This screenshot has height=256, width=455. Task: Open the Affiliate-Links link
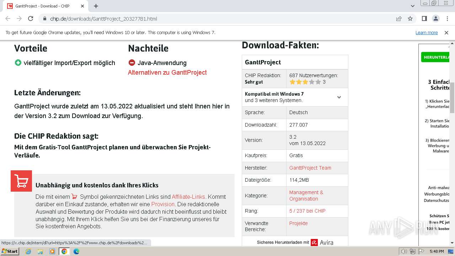click(x=188, y=197)
